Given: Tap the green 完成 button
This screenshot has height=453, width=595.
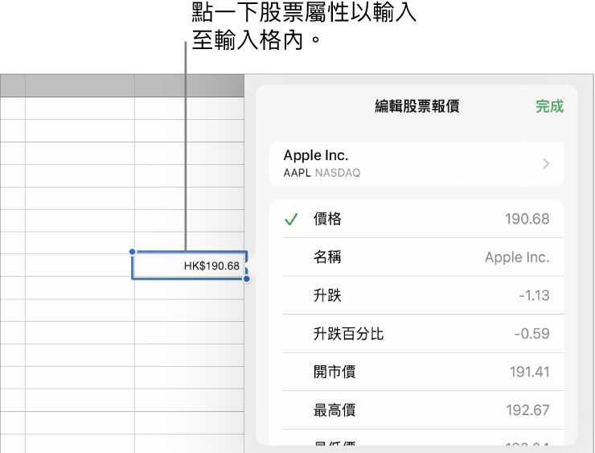Looking at the screenshot, I should (x=549, y=106).
